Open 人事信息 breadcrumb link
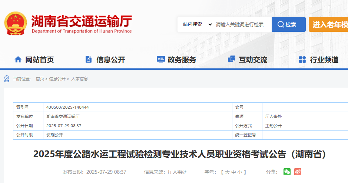 point(79,79)
